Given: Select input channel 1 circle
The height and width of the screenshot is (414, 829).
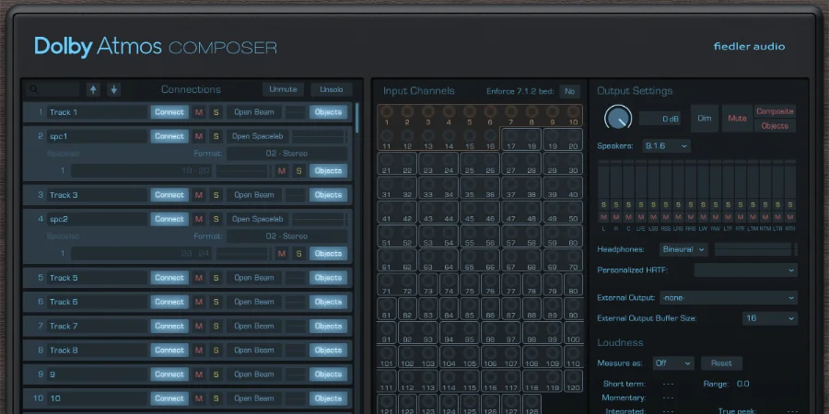Looking at the screenshot, I should point(387,112).
